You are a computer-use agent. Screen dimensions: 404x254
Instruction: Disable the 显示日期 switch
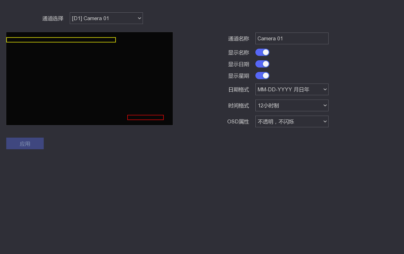point(262,64)
